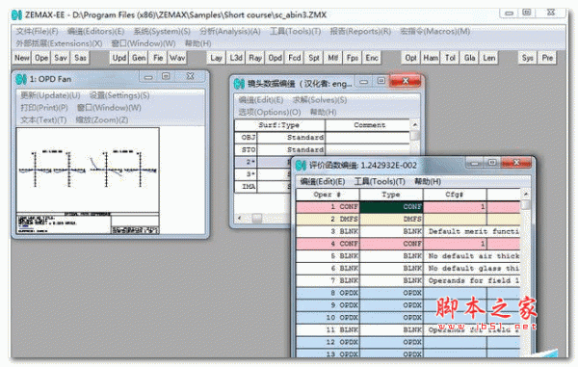578x367 pixels.
Task: Click the Upd update toolbar button
Action: (119, 58)
